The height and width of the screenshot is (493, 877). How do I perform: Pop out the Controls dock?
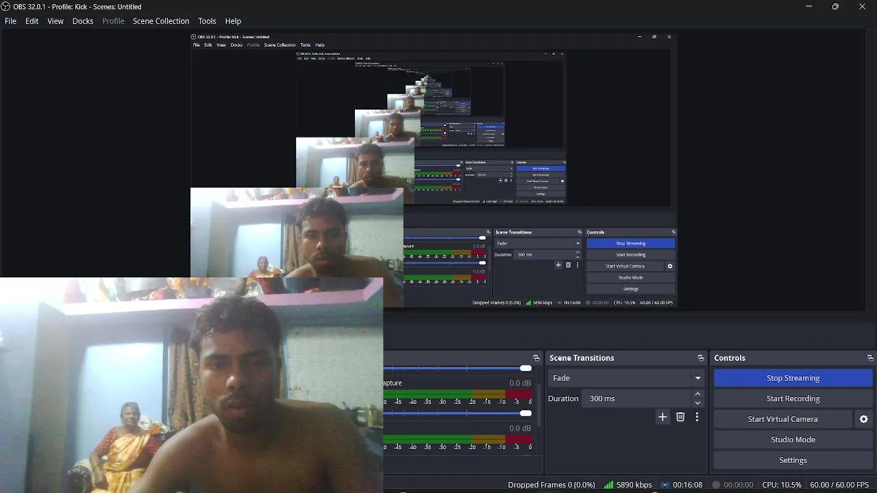(870, 358)
